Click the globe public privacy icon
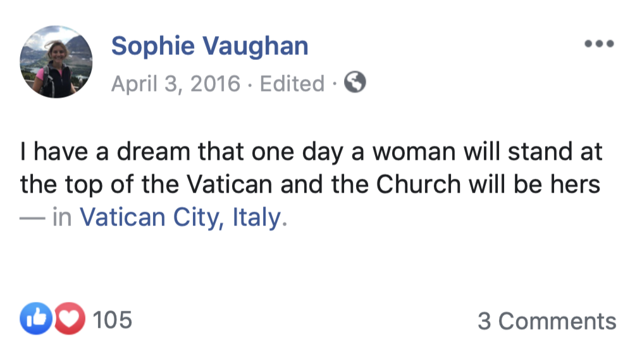Screen dimensions: 635x346 coord(355,83)
